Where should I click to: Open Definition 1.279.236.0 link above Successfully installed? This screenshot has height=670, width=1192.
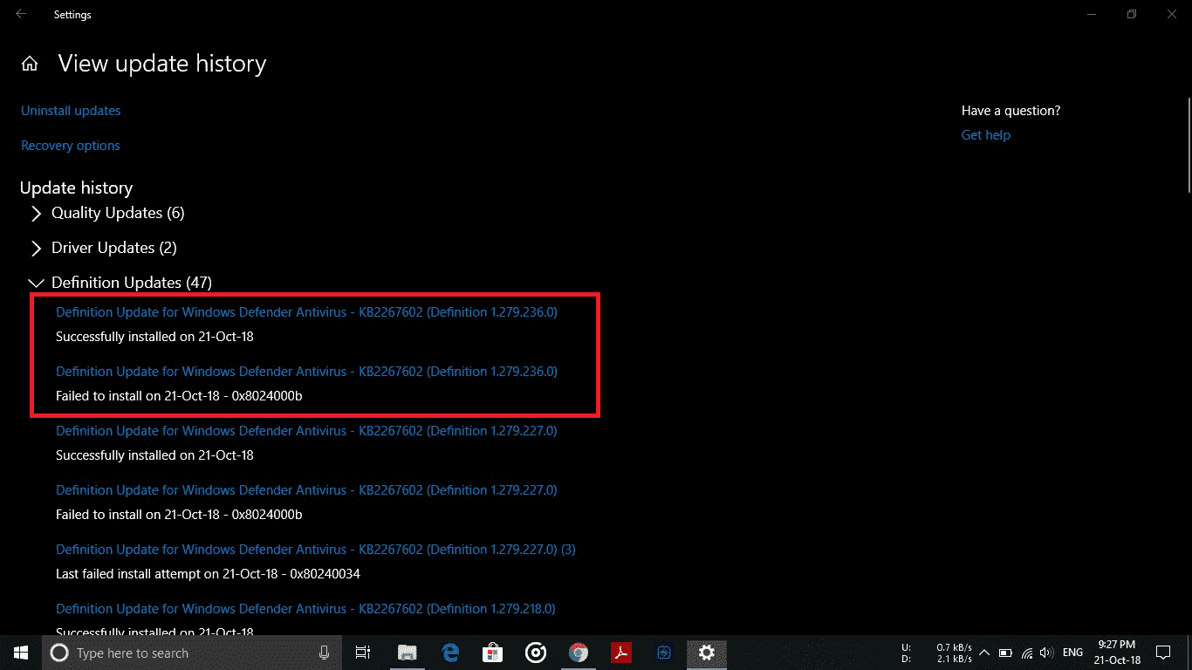[x=306, y=311]
